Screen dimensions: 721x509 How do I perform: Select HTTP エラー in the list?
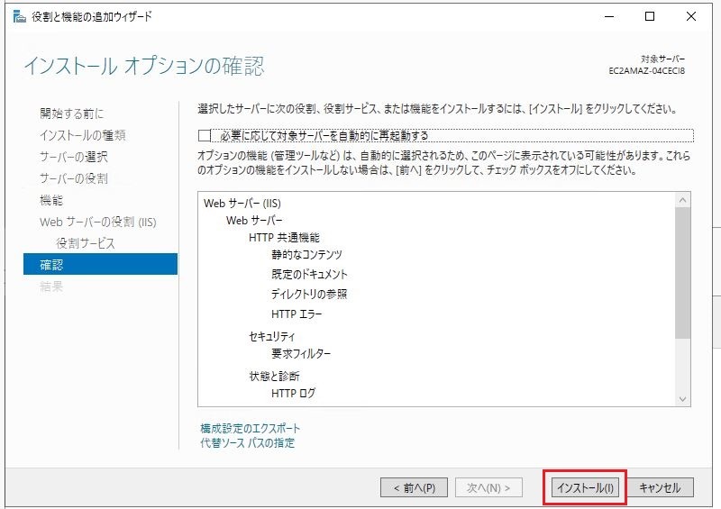[297, 314]
